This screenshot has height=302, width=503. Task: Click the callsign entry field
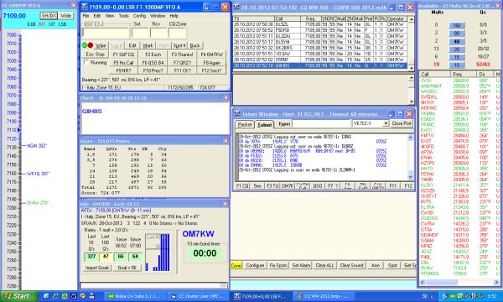point(106,33)
